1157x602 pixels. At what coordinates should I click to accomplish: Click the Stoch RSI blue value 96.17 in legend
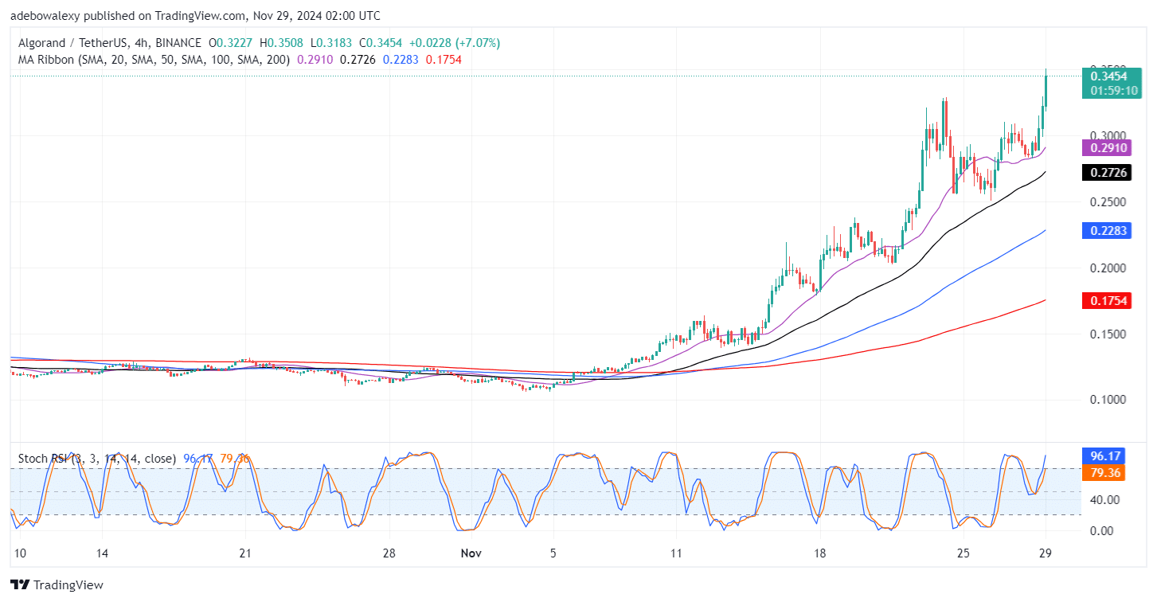coord(197,459)
